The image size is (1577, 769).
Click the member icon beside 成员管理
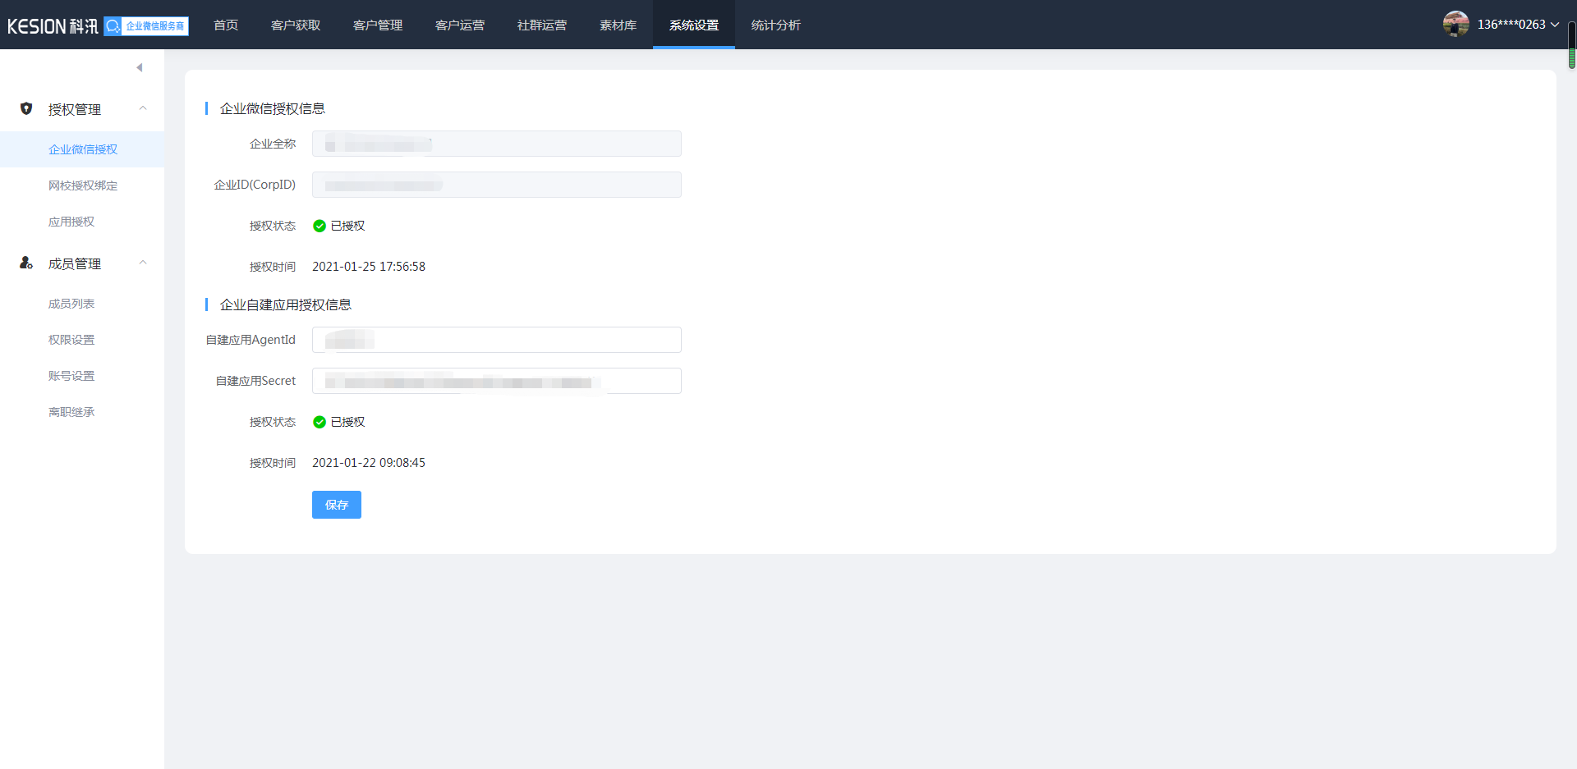[x=26, y=263]
